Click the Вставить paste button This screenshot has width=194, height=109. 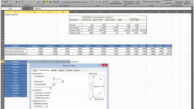click(5, 2)
